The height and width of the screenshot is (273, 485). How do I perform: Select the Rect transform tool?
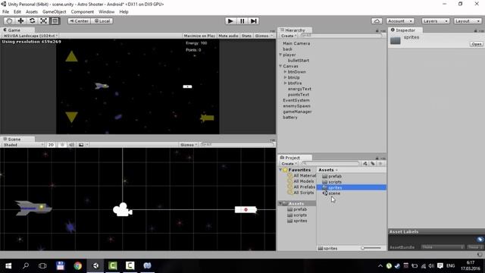pyautogui.click(x=55, y=20)
